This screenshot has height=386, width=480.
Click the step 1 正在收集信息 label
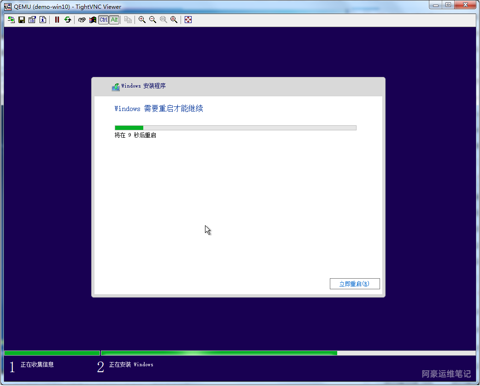pyautogui.click(x=37, y=364)
